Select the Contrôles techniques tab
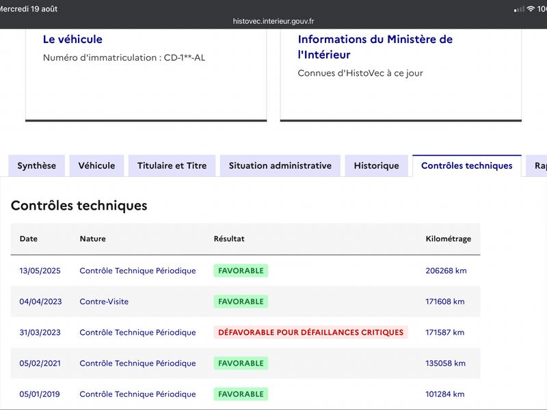 pos(467,165)
